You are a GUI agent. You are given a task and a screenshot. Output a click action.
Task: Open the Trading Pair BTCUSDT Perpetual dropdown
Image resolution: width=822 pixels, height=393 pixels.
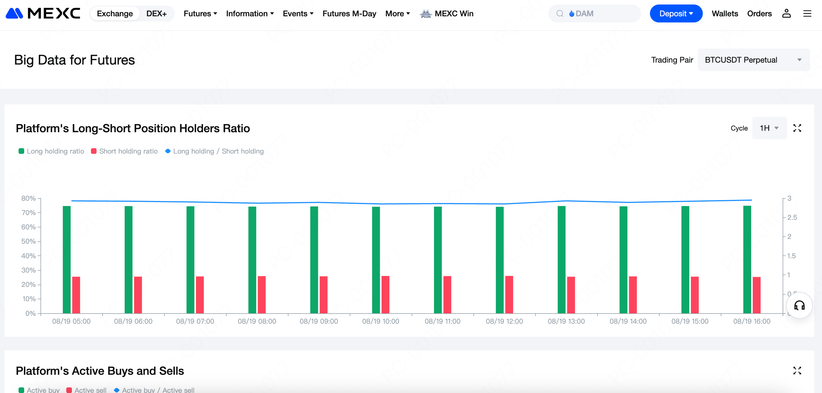coord(753,60)
